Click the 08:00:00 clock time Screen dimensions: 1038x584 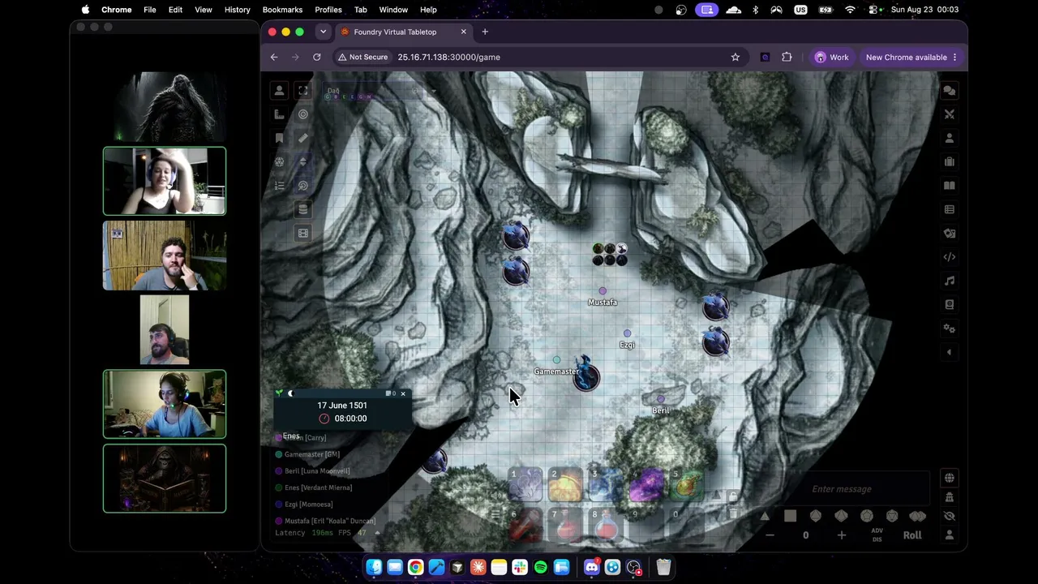click(x=350, y=419)
